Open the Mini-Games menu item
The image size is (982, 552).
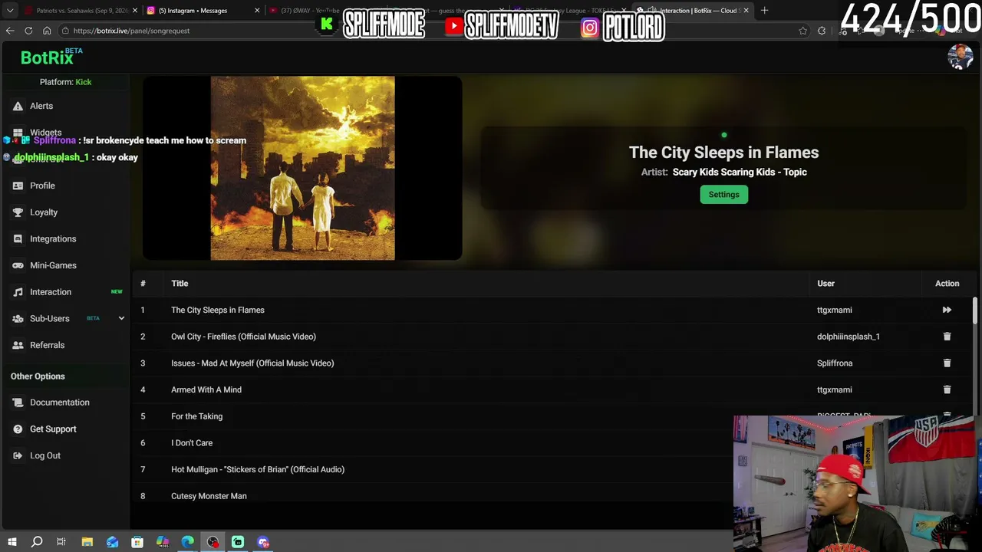click(53, 265)
